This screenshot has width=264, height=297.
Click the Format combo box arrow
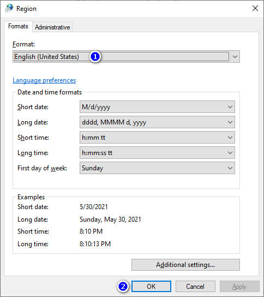coord(235,56)
